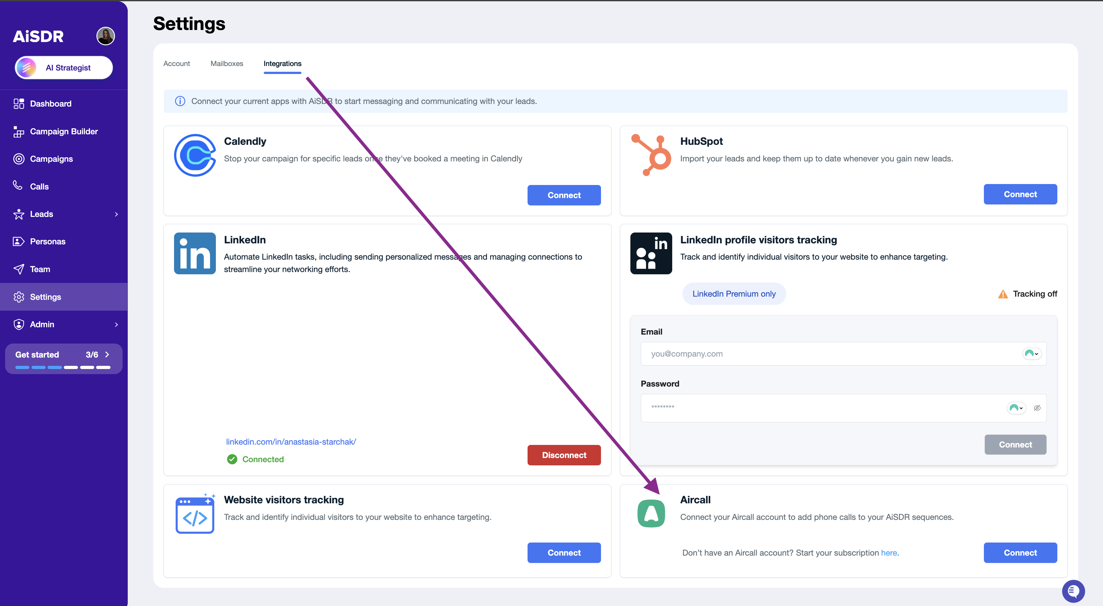Expand the Leads submenu chevron

(116, 214)
